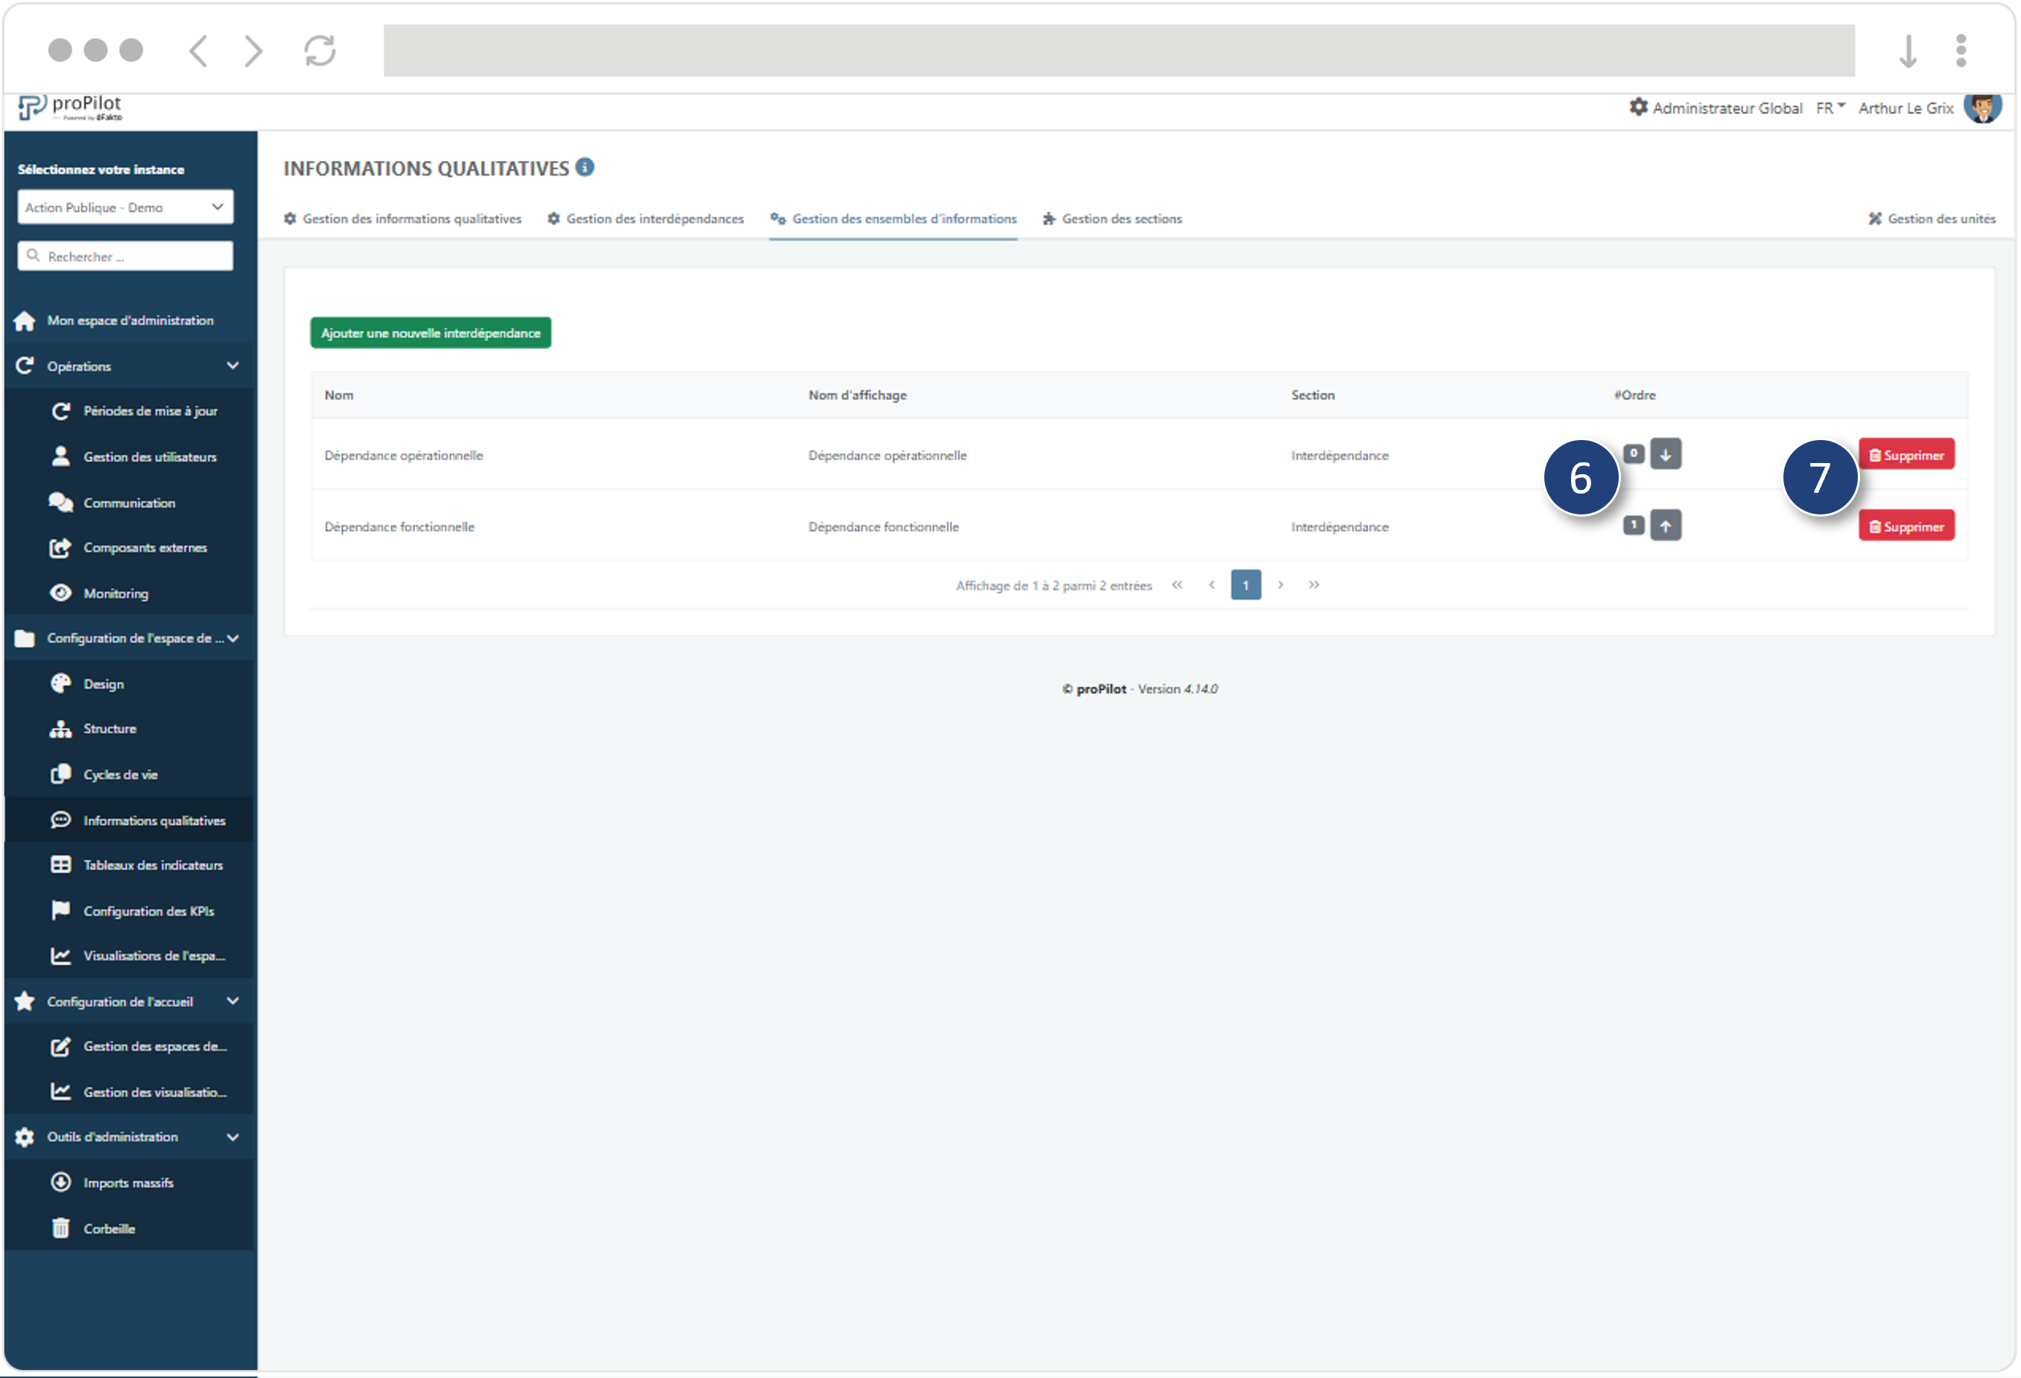Click the Imports massifs download icon
The width and height of the screenshot is (2021, 1378).
click(x=60, y=1181)
